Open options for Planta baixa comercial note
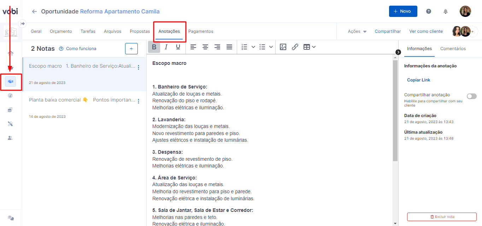 pyautogui.click(x=139, y=101)
